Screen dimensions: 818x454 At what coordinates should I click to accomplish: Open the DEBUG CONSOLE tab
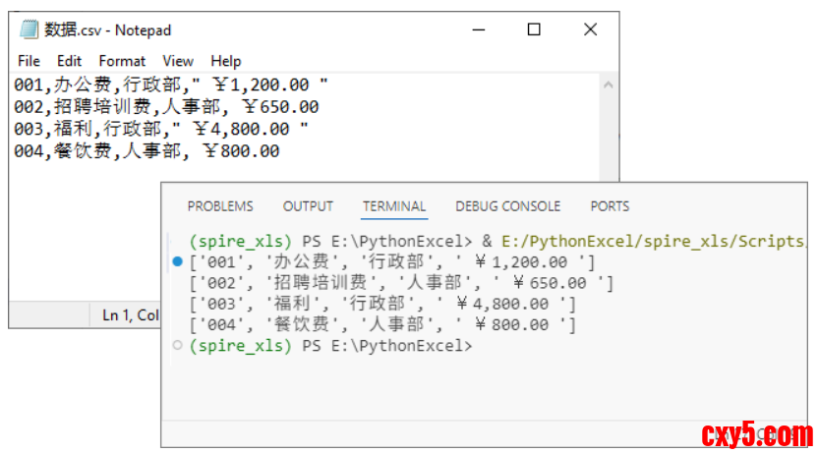507,206
